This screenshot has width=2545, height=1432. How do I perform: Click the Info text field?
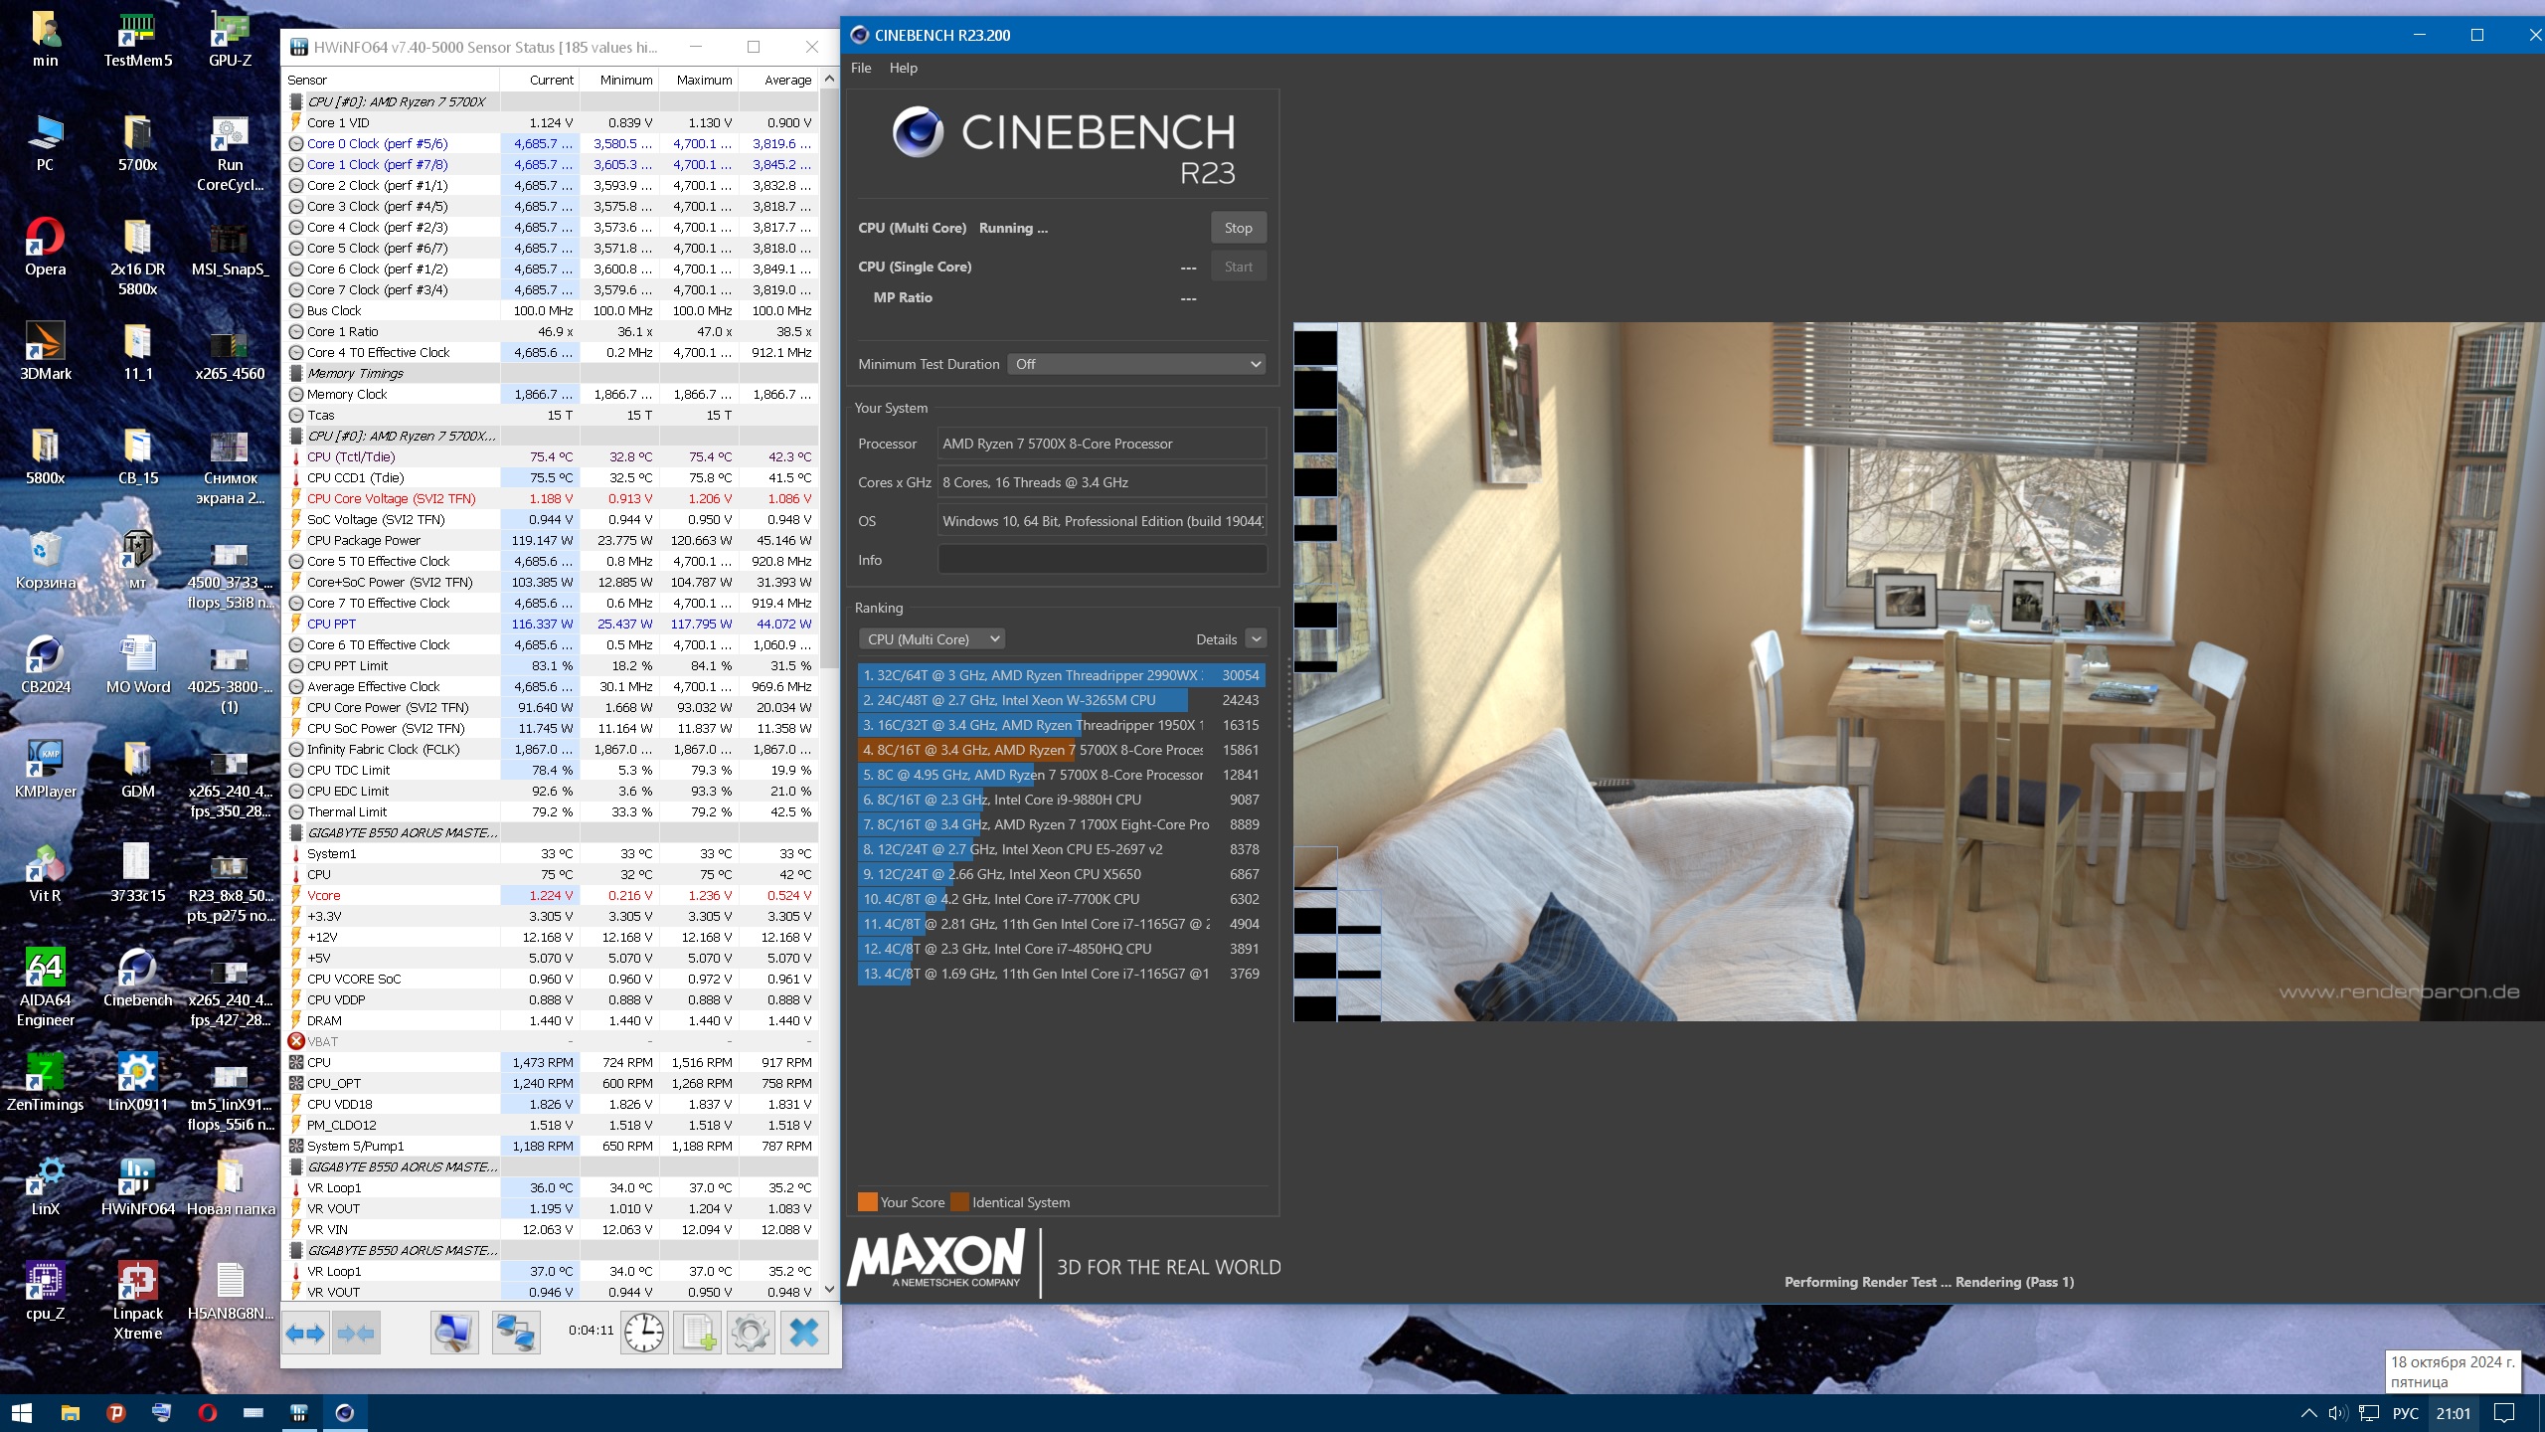(x=1102, y=560)
